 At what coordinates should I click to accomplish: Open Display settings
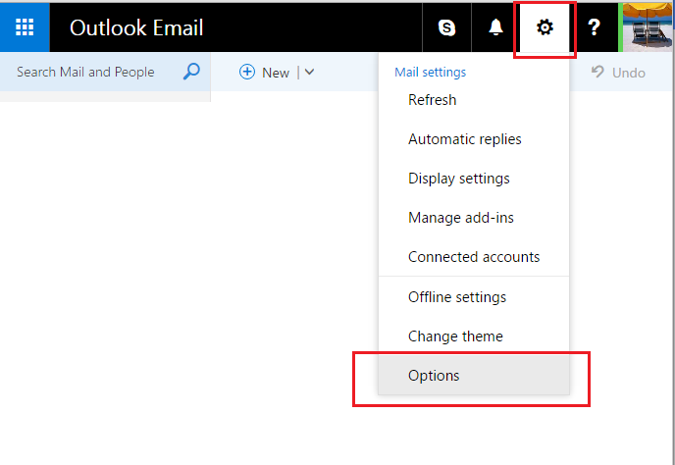[474, 179]
